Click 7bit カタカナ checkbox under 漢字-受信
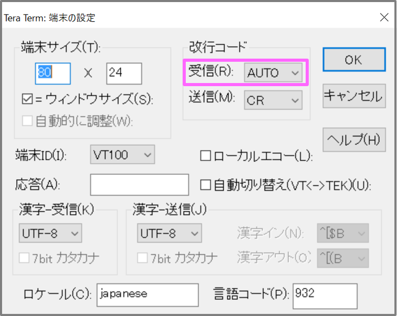Image resolution: width=397 pixels, height=316 pixels. tap(24, 258)
